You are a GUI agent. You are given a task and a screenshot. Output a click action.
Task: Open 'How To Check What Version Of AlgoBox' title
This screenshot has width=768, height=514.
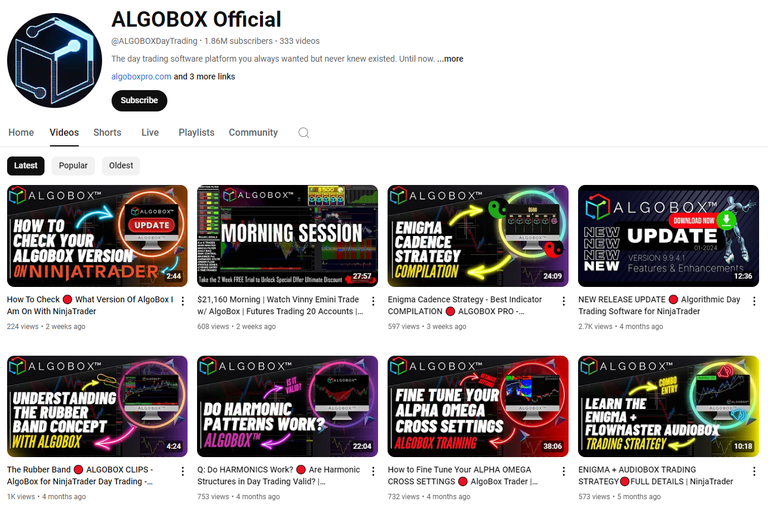[x=90, y=305]
